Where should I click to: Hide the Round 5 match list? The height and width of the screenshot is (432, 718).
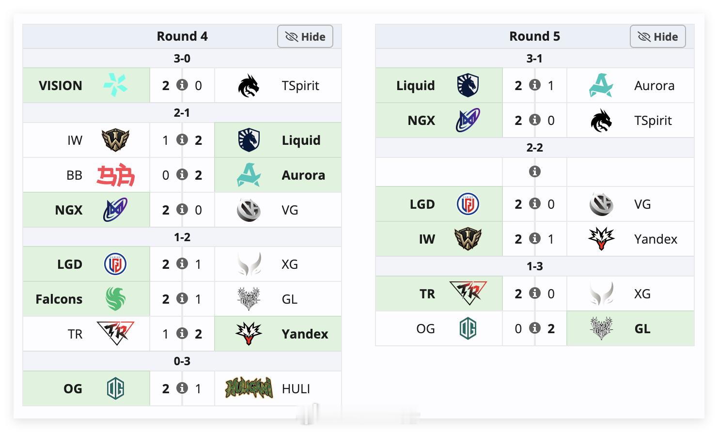coord(658,37)
